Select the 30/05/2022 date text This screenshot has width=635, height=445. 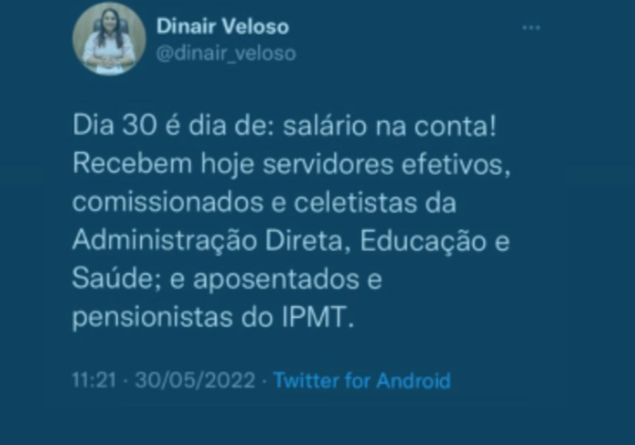[195, 381]
